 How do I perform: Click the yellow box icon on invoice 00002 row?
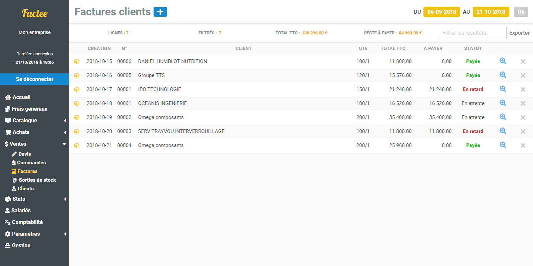77,117
